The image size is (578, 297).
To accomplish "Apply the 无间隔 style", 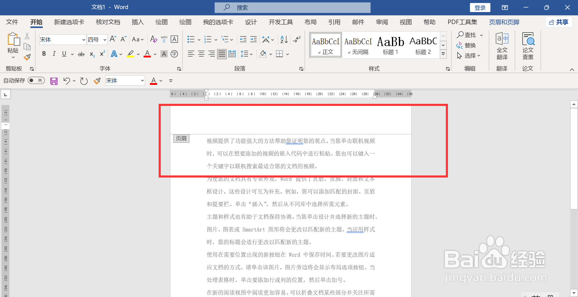I will coord(358,45).
